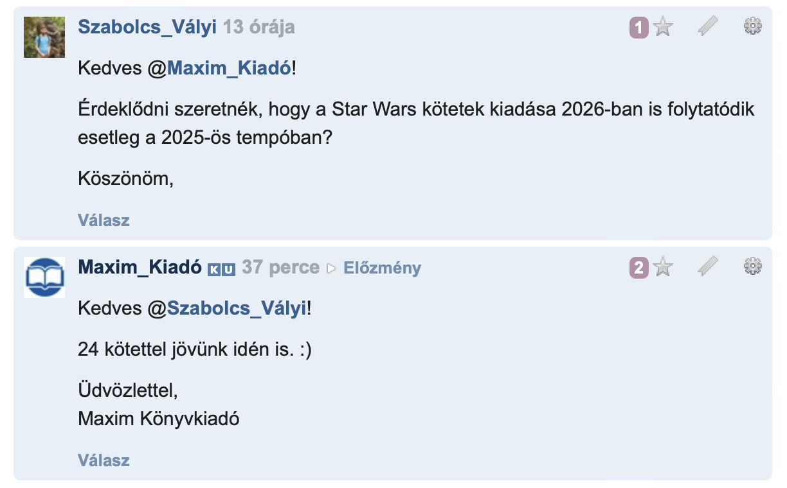
Task: Open Szabolcs_Vályi author name in first comment header
Action: click(x=147, y=28)
